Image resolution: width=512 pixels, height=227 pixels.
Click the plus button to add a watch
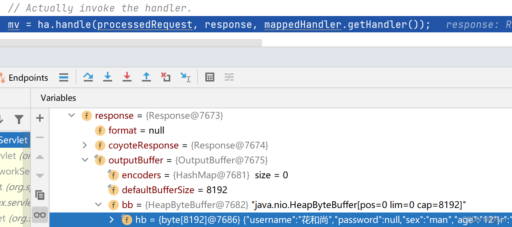(x=39, y=118)
